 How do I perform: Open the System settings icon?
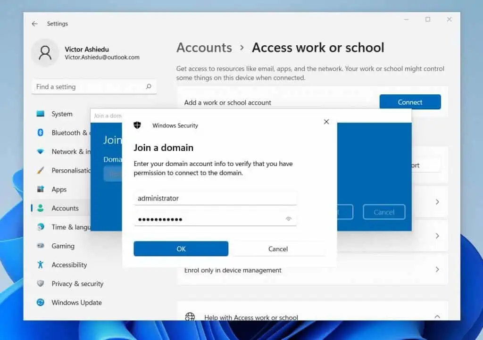point(40,114)
